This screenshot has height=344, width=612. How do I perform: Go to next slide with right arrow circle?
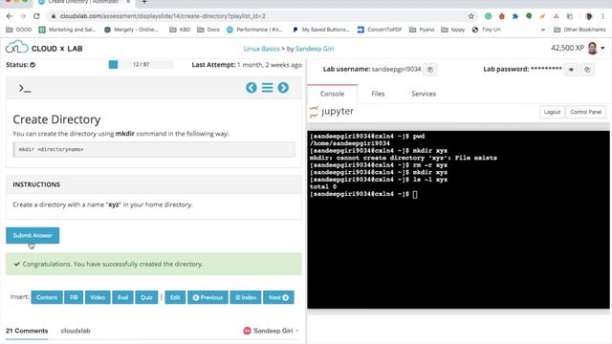(283, 87)
